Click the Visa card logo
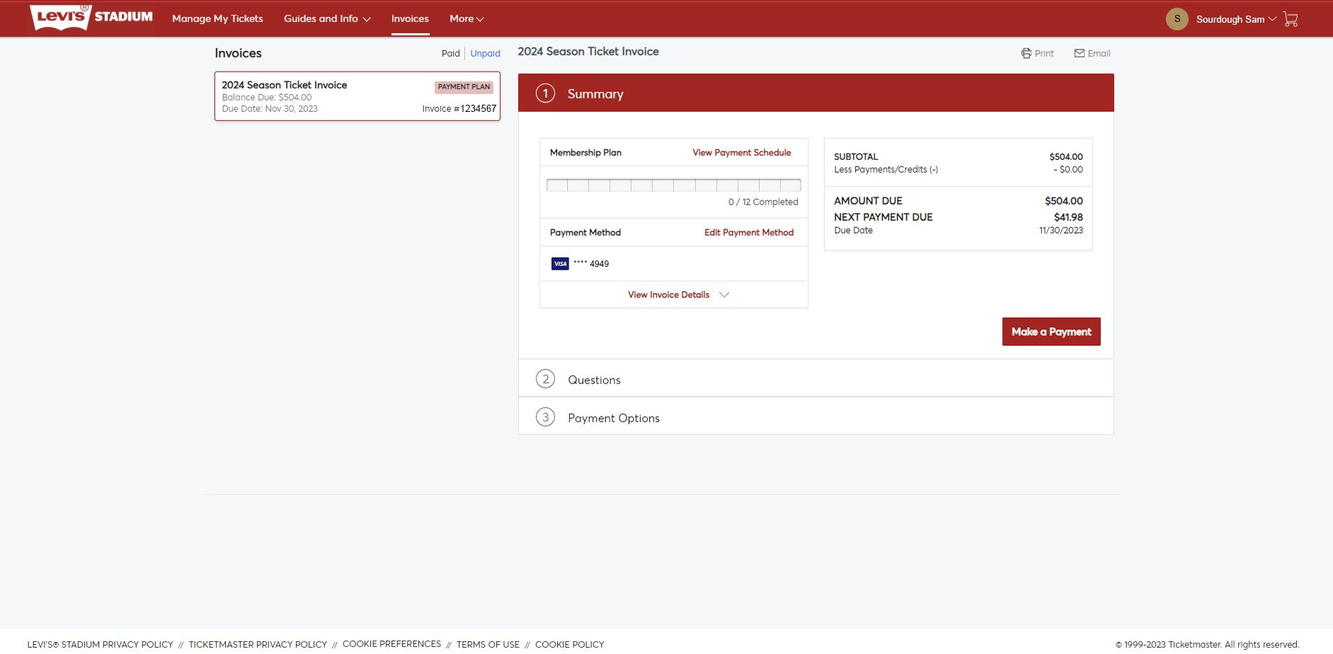The width and height of the screenshot is (1333, 654). (560, 264)
